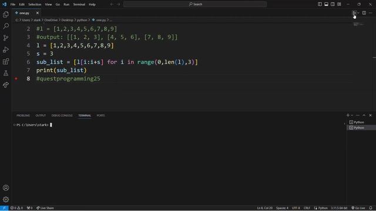Open the Terminal menu
Image resolution: width=376 pixels, height=211 pixels.
[x=79, y=4]
